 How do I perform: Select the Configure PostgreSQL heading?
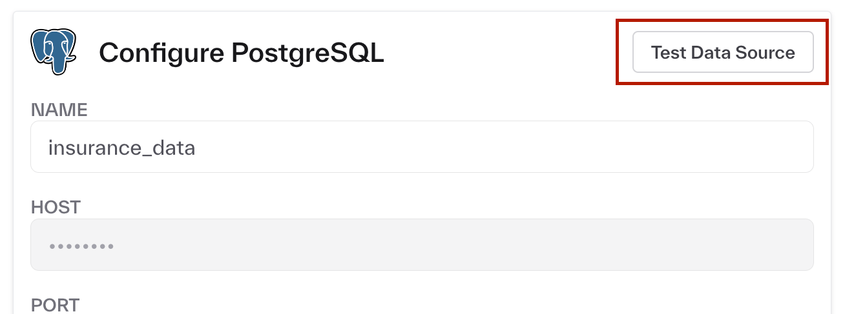pos(241,53)
